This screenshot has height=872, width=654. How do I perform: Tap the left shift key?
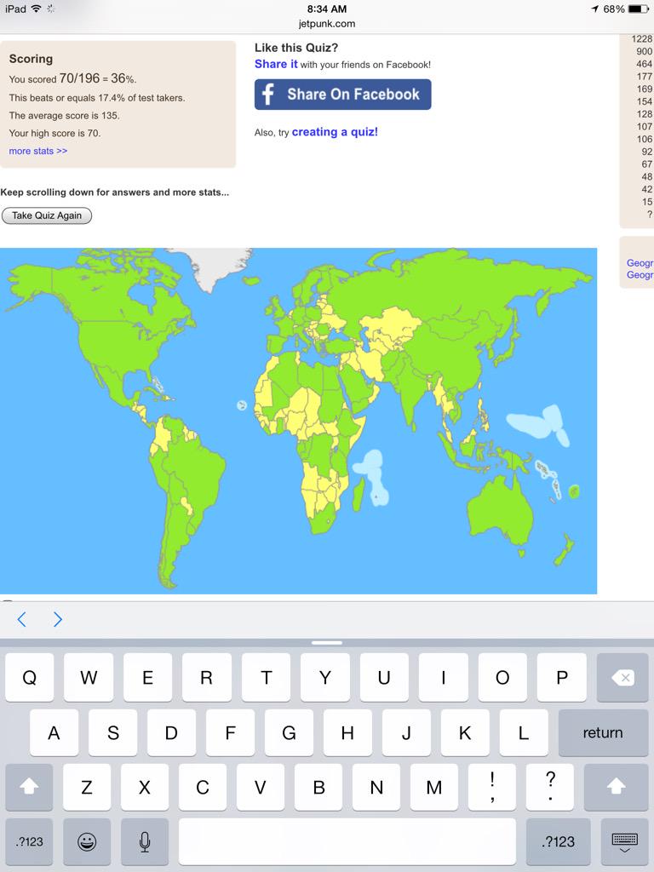coord(29,787)
